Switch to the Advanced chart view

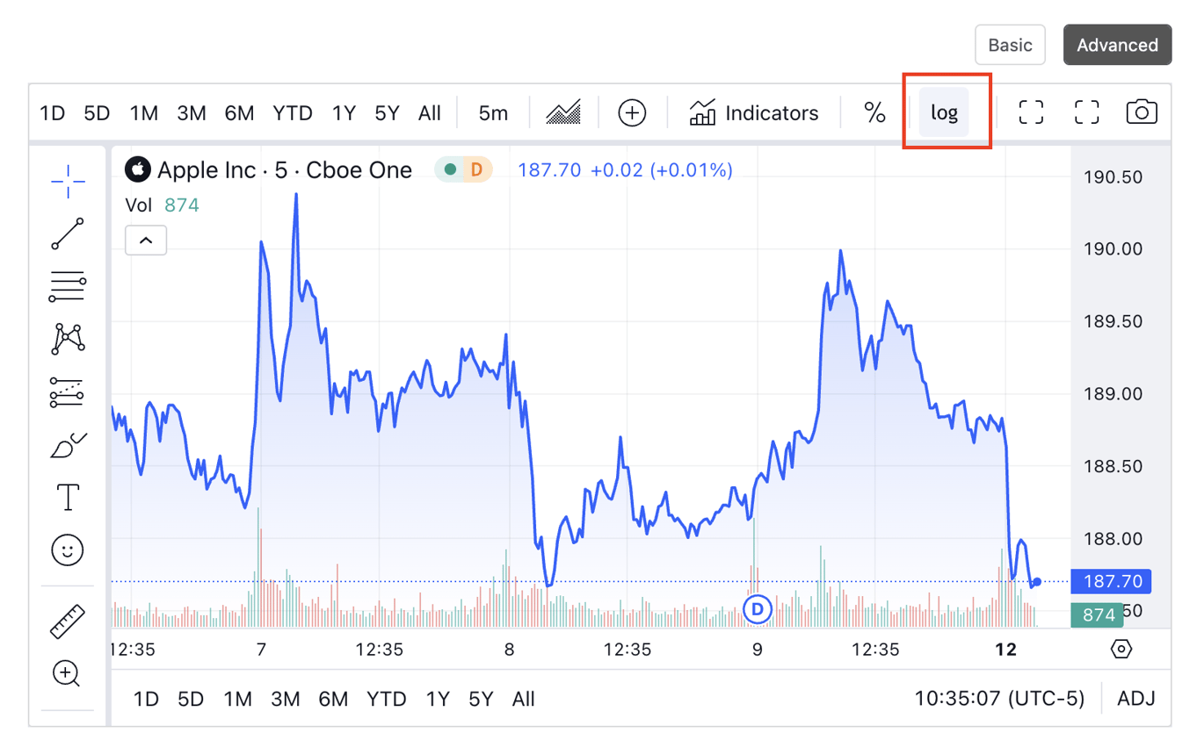(x=1117, y=45)
